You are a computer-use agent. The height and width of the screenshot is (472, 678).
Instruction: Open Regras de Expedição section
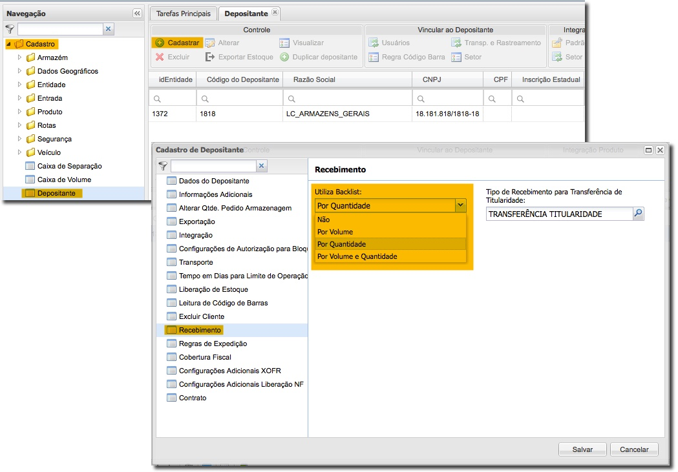click(213, 344)
